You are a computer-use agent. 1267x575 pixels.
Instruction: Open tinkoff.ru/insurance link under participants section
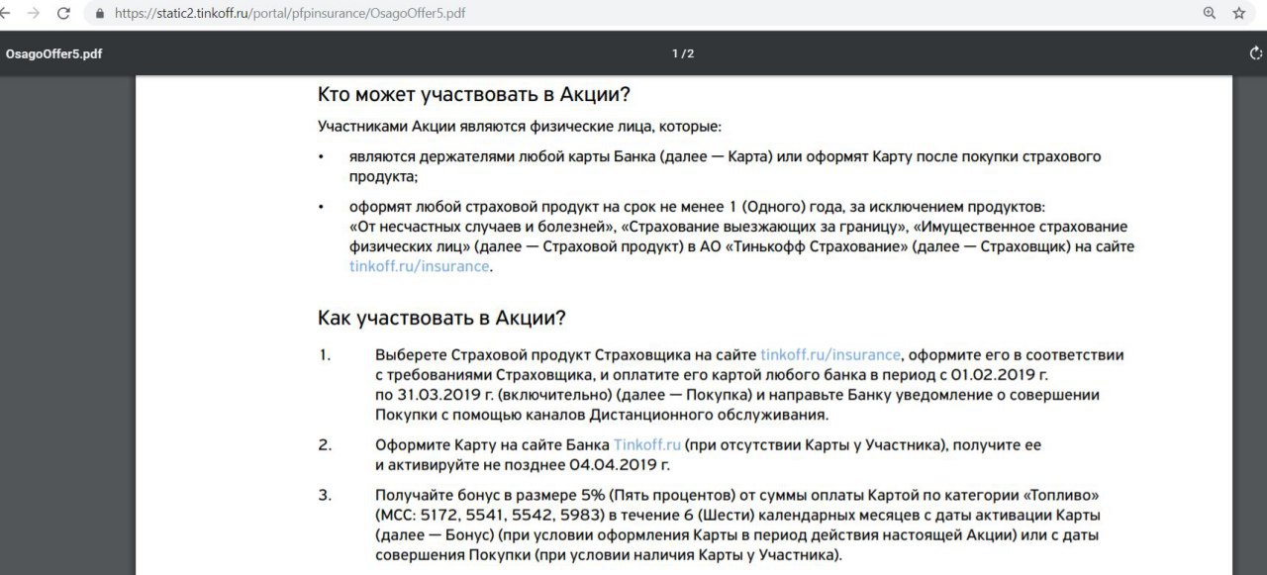click(x=418, y=266)
